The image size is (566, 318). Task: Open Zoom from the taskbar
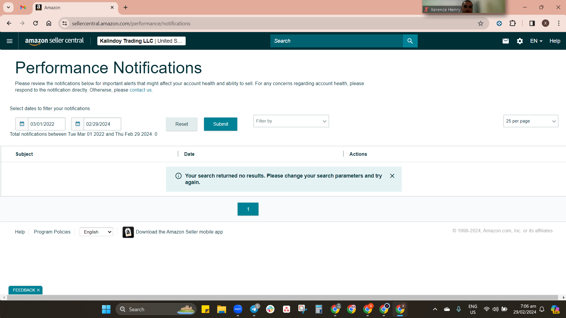[238, 309]
